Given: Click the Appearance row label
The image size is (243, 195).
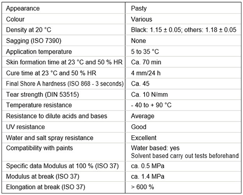Looking at the screenshot, I should 23,8.
